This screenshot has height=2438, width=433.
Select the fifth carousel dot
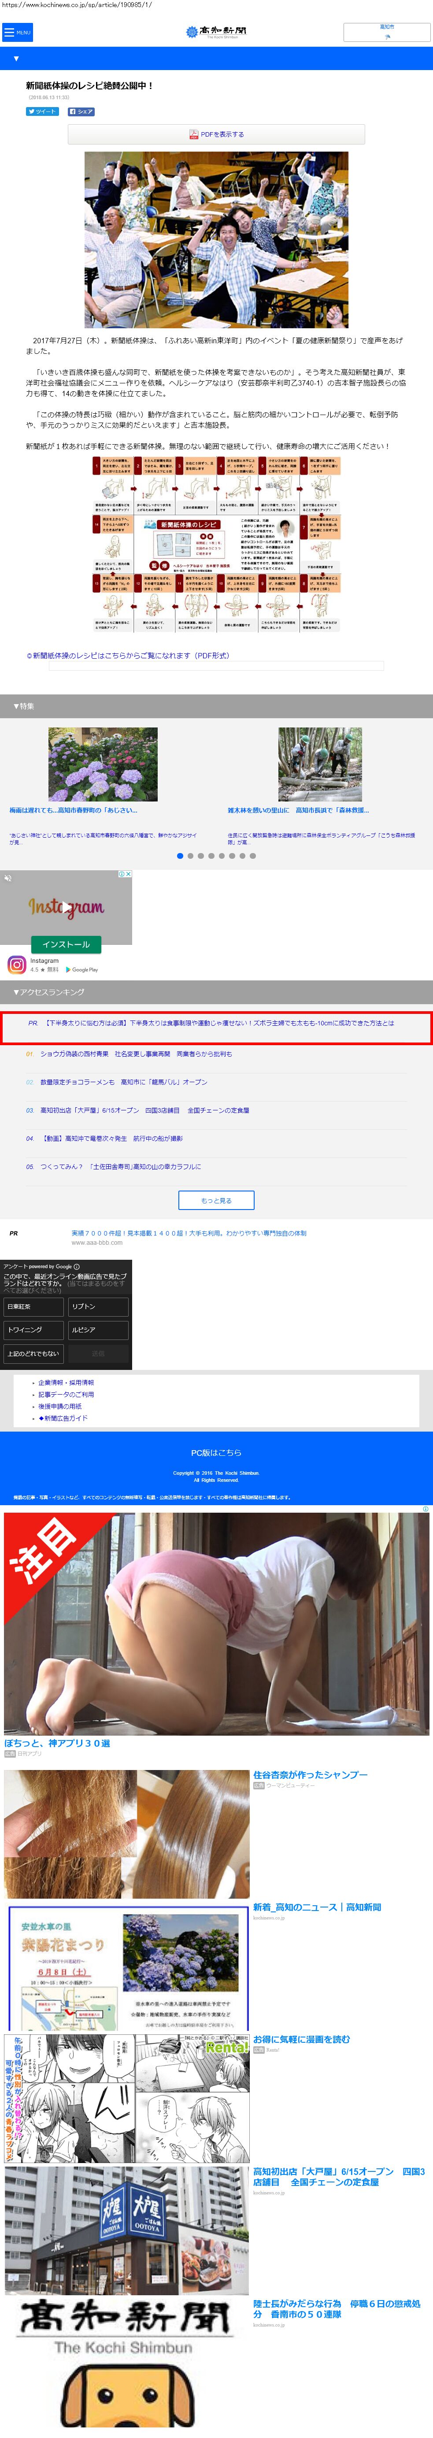[221, 856]
